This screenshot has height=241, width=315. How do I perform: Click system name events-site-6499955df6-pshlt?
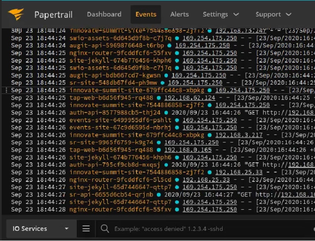click(x=120, y=120)
